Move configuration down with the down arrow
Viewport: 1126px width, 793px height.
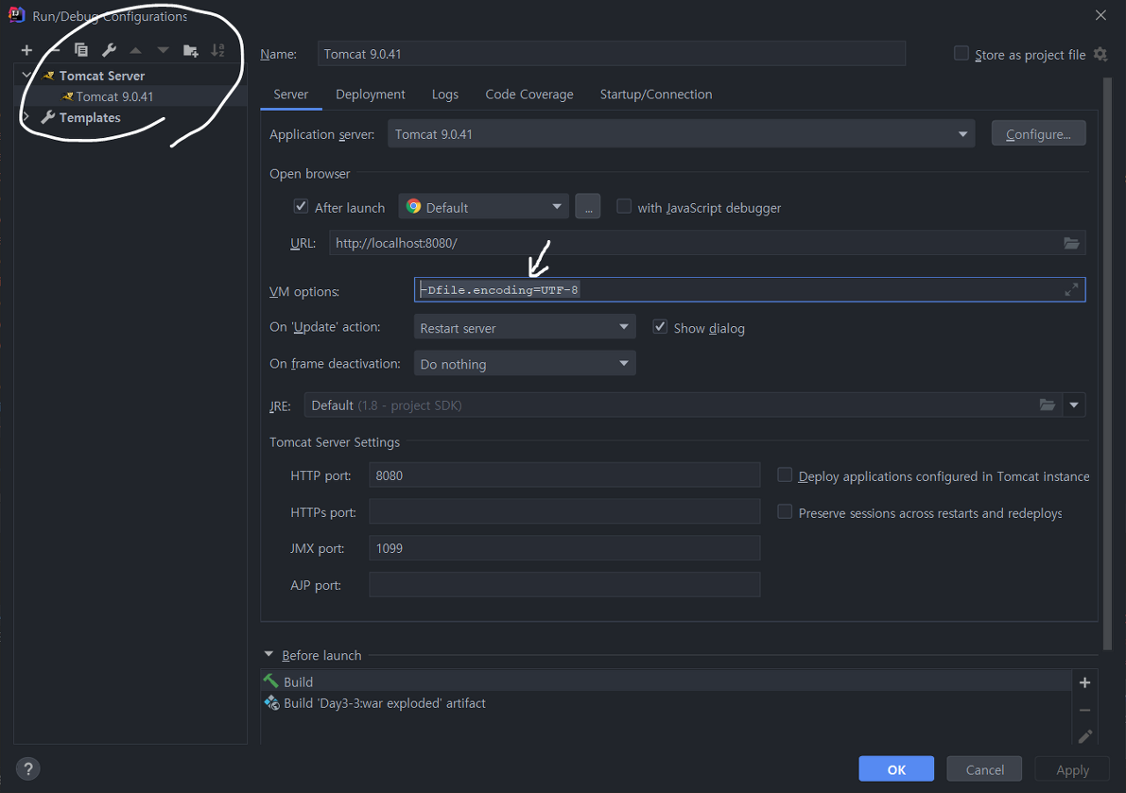163,50
